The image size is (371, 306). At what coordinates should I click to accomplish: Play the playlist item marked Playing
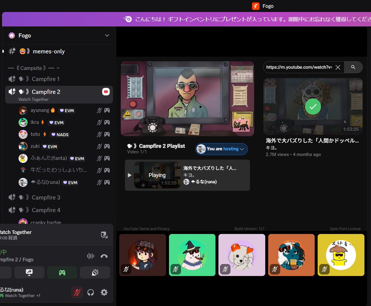coord(157,175)
